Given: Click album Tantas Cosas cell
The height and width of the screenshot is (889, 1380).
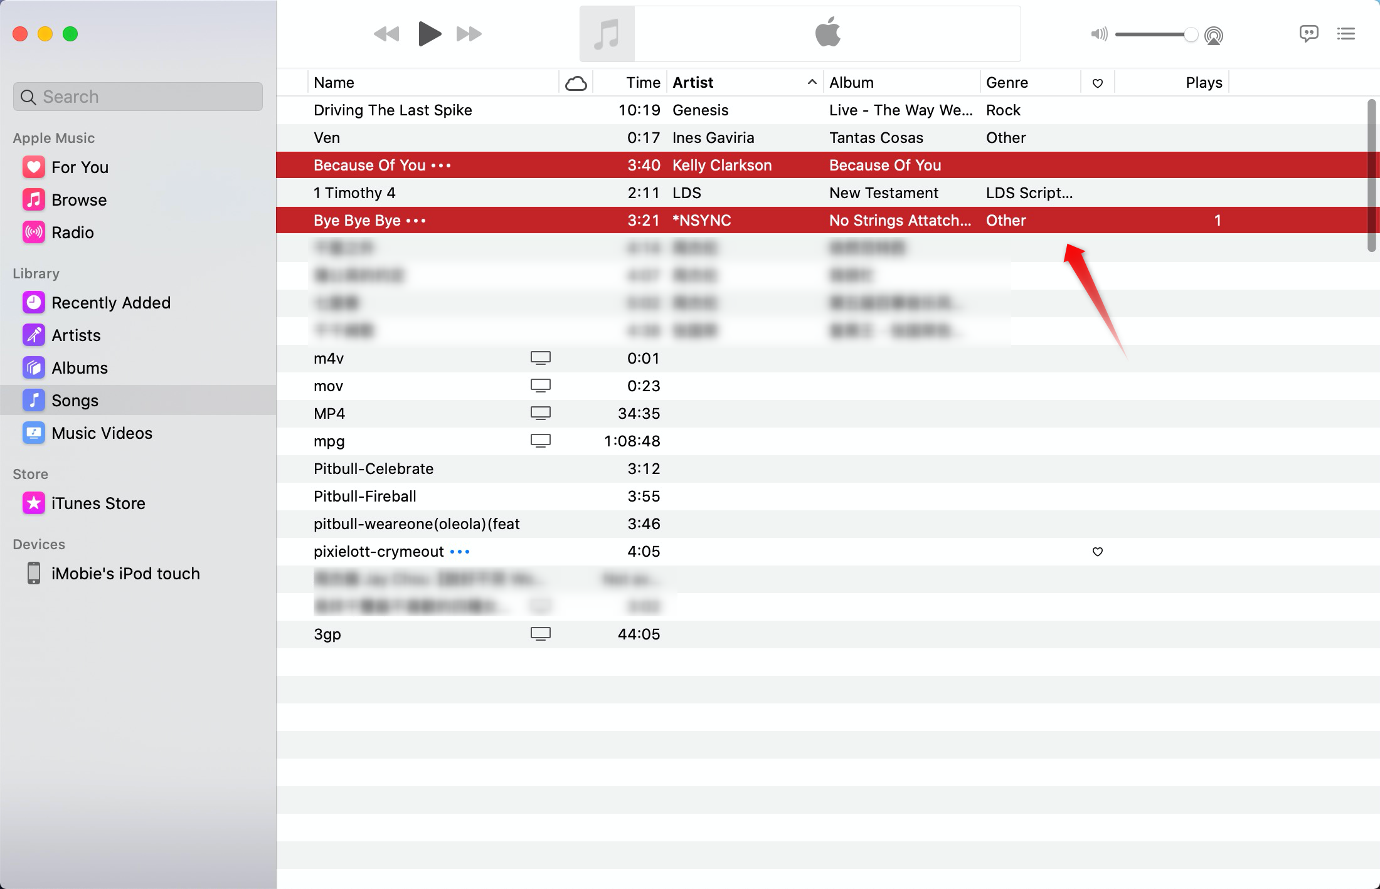Looking at the screenshot, I should tap(876, 138).
